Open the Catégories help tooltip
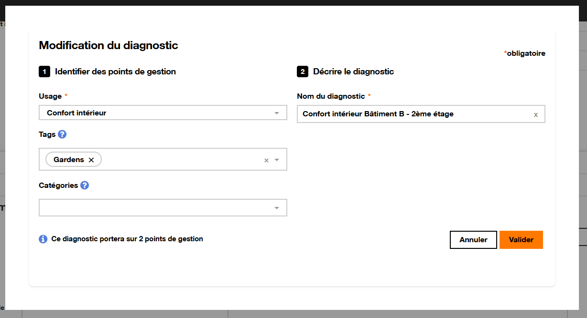Screen dimensions: 587x318 (x=84, y=185)
